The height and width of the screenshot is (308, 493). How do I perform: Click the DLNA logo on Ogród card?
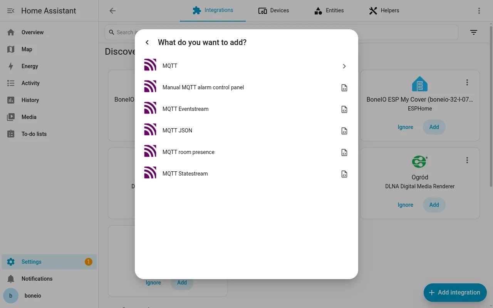coord(420,162)
